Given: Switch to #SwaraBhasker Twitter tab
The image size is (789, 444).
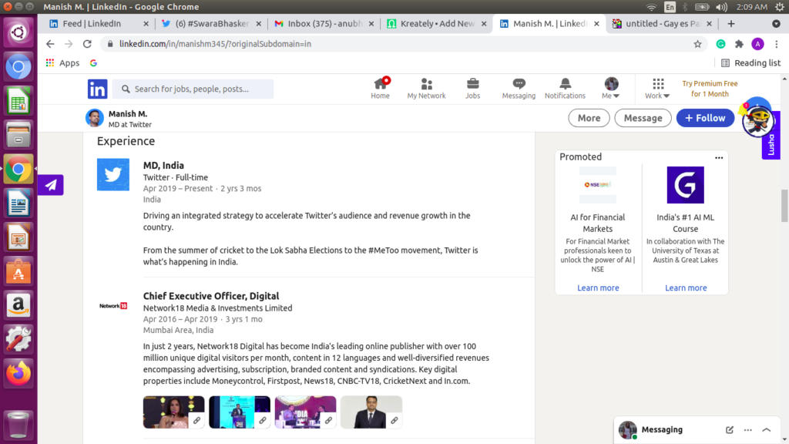Looking at the screenshot, I should click(212, 24).
